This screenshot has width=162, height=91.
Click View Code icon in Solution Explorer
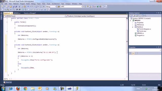coord(140,16)
